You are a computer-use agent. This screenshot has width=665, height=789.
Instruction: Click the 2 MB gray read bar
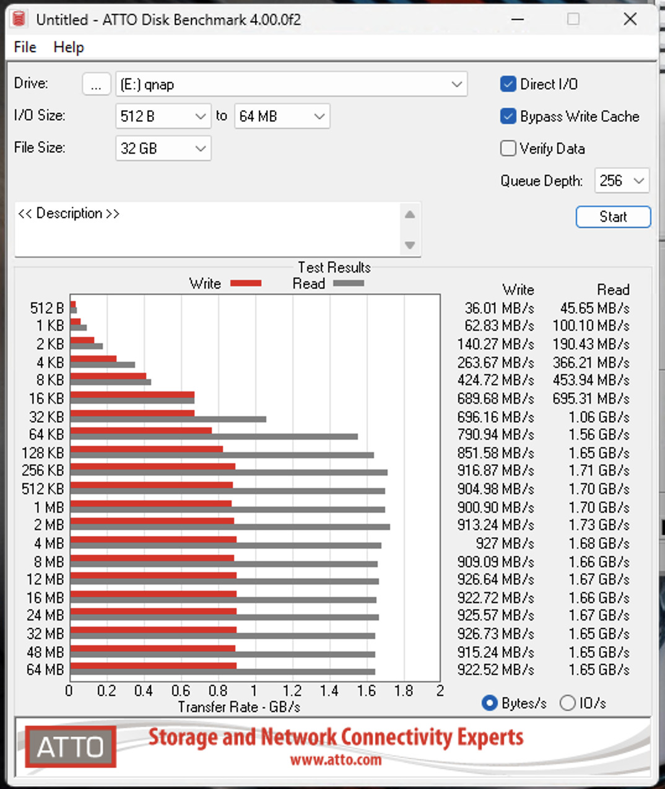click(x=230, y=527)
